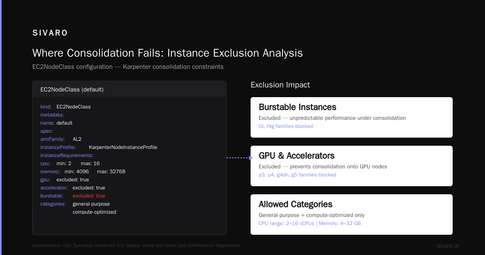Screen dimensions: 485x255
Task: Click the SIVARO logo text
Action: (50, 33)
